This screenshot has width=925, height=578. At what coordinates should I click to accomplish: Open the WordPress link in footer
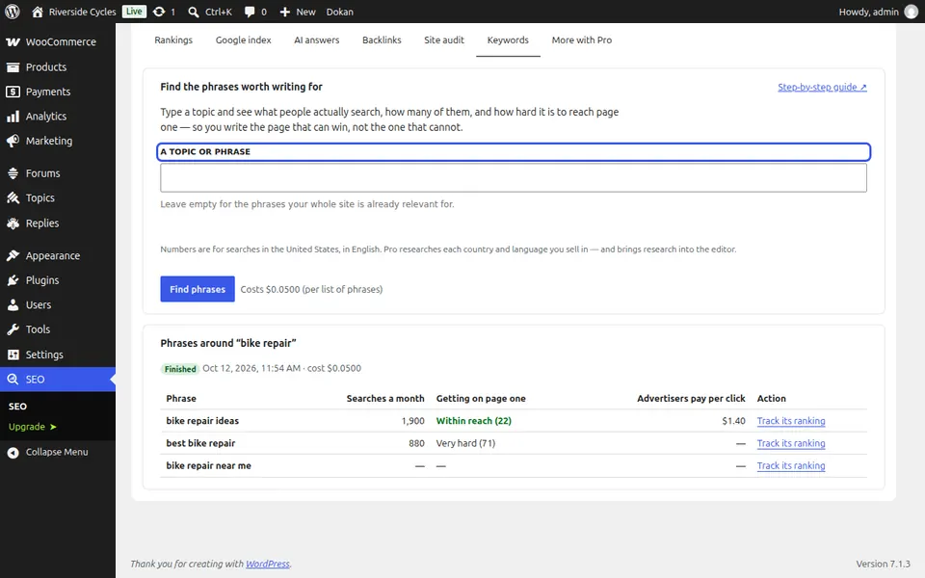click(x=268, y=564)
